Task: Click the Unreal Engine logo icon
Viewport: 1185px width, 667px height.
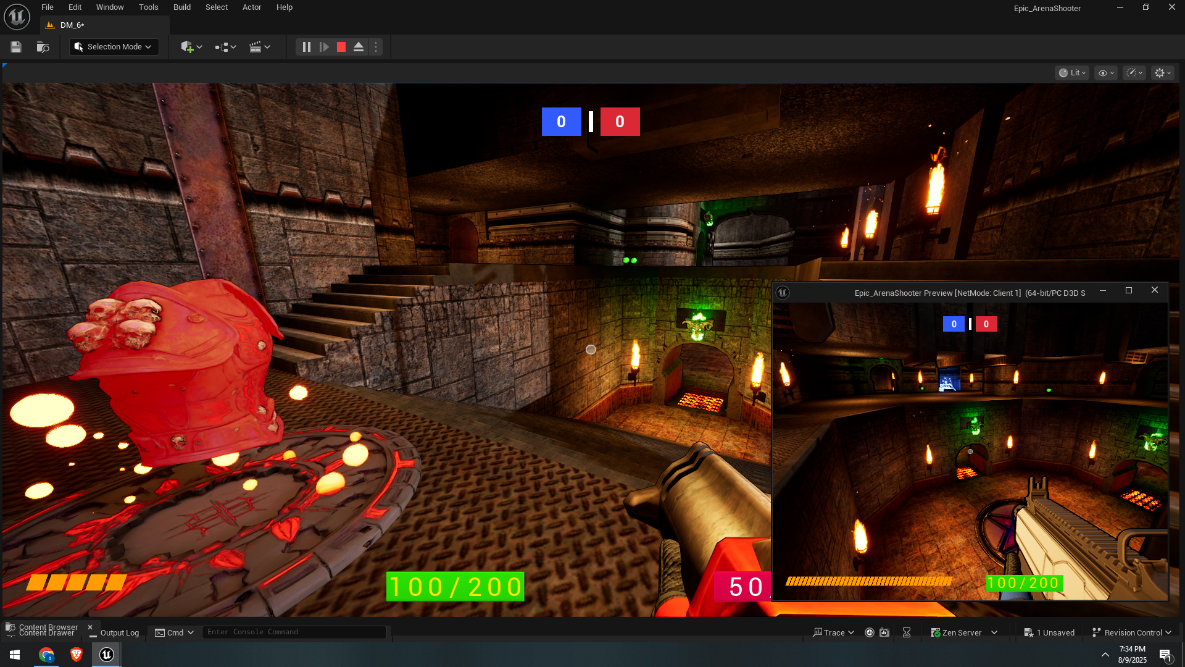Action: coord(17,17)
